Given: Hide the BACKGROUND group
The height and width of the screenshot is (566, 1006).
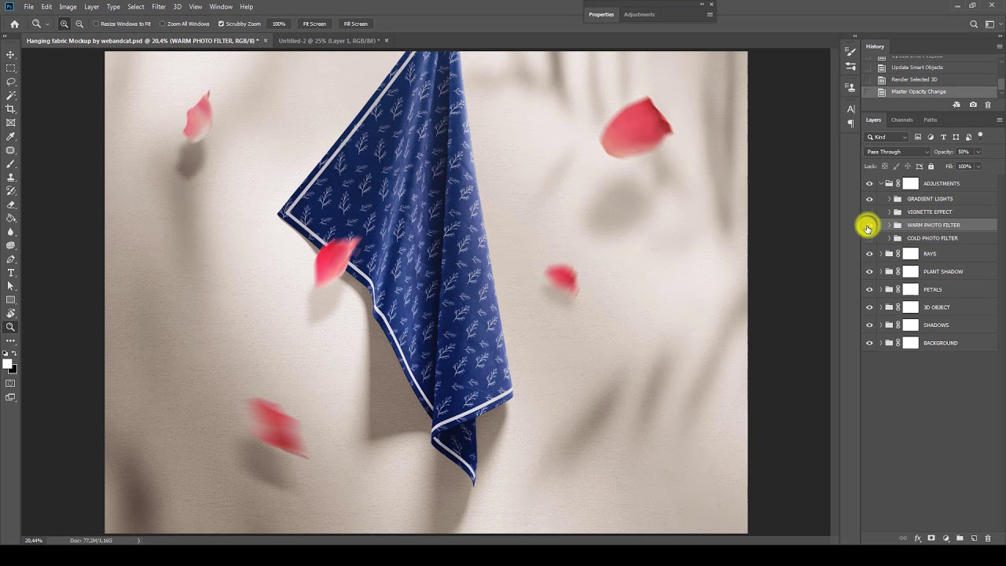Looking at the screenshot, I should point(869,343).
